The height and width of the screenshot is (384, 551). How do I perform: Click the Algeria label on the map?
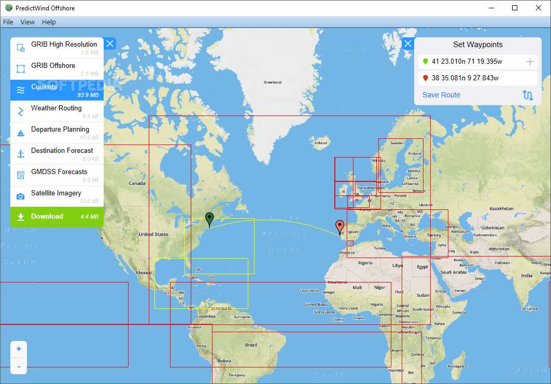[365, 263]
